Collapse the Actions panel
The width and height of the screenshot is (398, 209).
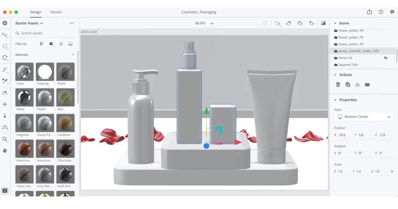(x=335, y=75)
